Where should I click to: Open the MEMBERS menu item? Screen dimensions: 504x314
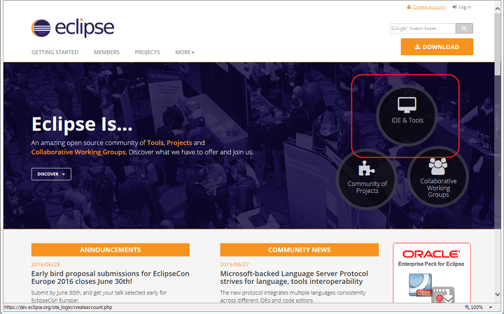click(106, 52)
